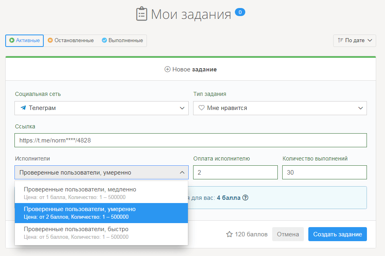Click the plus icon for Новое задание
This screenshot has height=256, width=385.
167,69
